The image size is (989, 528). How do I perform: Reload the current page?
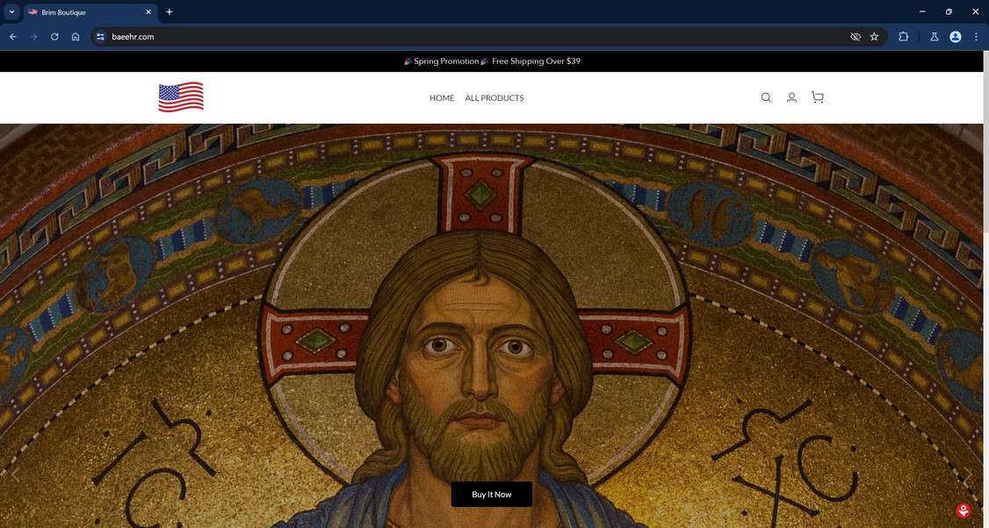pyautogui.click(x=54, y=37)
